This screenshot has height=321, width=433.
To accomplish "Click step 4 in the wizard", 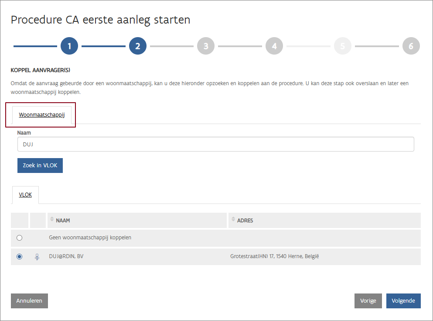I will 274,46.
